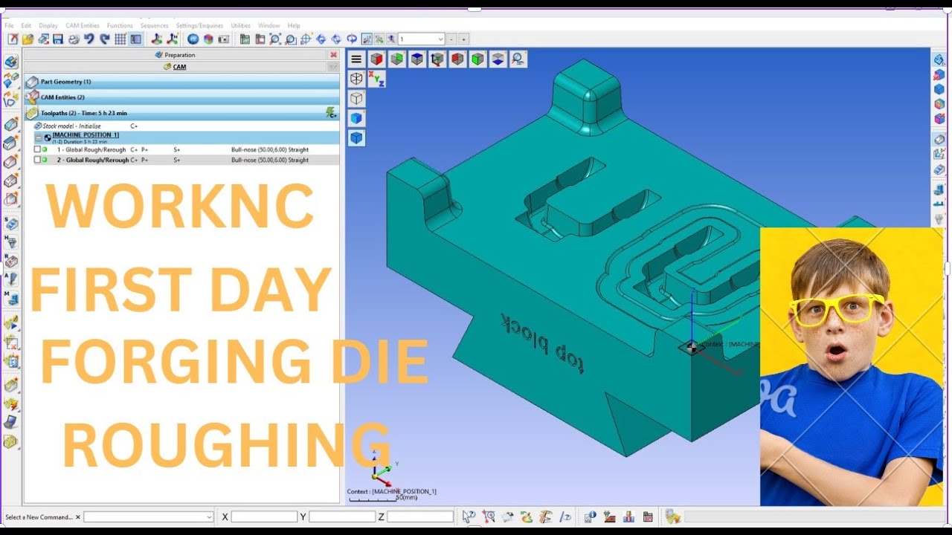Click the Z coordinate input field
This screenshot has width=952, height=535.
(x=420, y=517)
